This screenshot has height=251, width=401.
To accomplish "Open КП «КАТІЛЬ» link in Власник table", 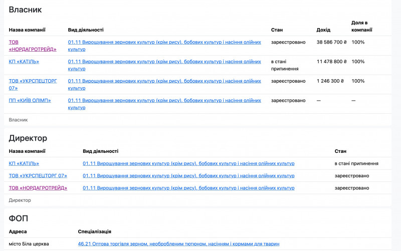I will tap(24, 62).
